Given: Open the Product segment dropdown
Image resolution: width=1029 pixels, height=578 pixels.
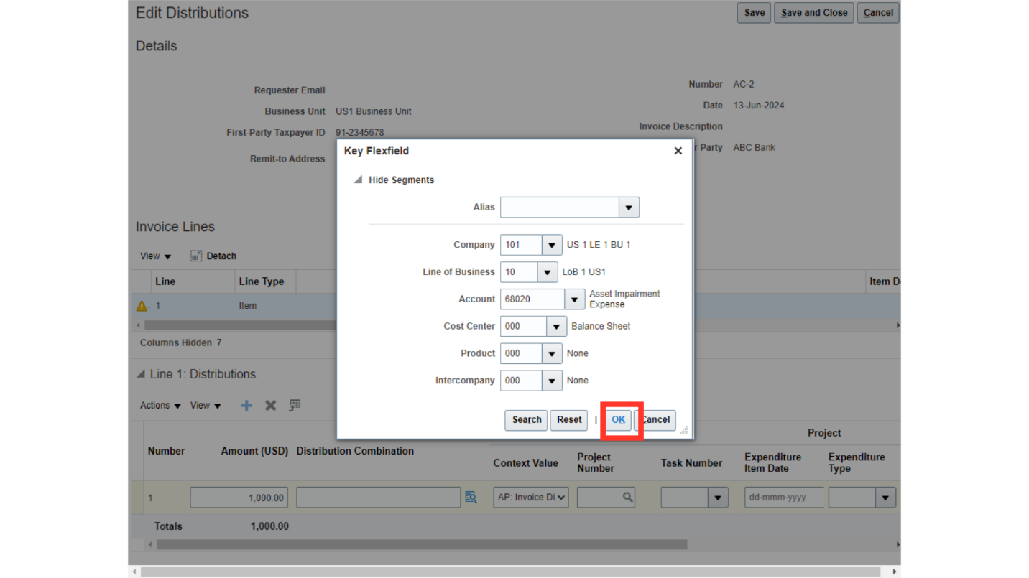Looking at the screenshot, I should 552,353.
